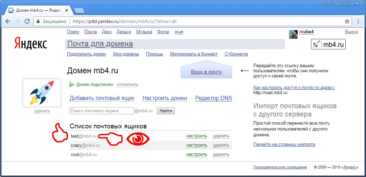The height and width of the screenshot is (177, 366).
Task: Click Добавить почтовый ящик link
Action: point(102,98)
